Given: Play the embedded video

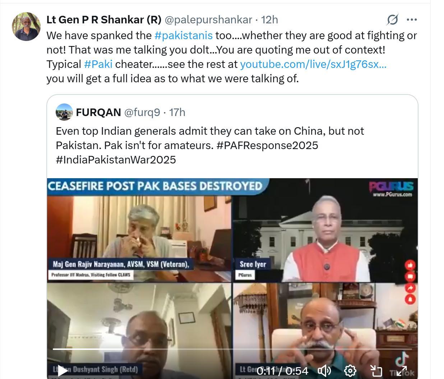Looking at the screenshot, I should [63, 370].
